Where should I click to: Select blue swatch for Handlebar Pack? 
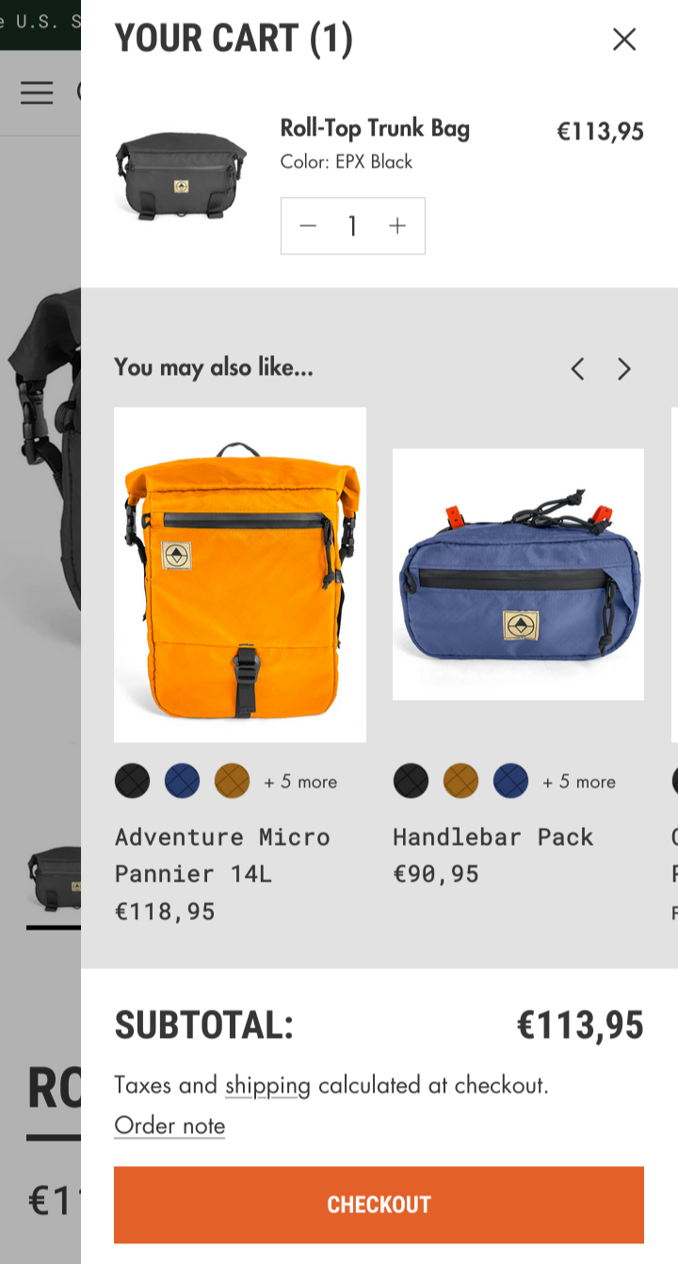coord(510,781)
